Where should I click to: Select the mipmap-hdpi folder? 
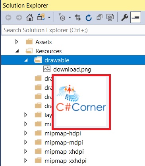[63, 133]
